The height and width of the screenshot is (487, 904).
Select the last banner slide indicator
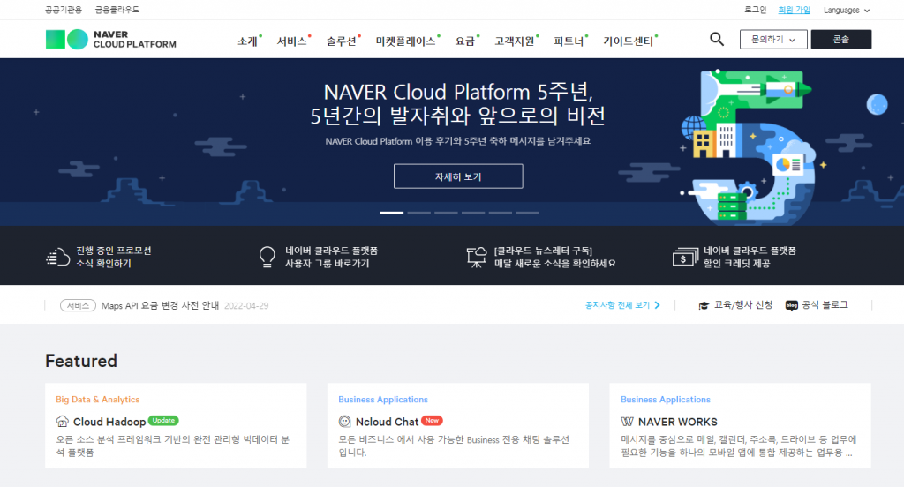click(x=528, y=213)
